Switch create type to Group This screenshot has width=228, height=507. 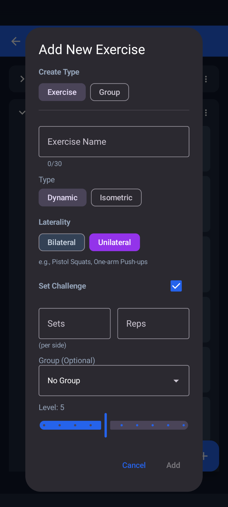point(110,92)
